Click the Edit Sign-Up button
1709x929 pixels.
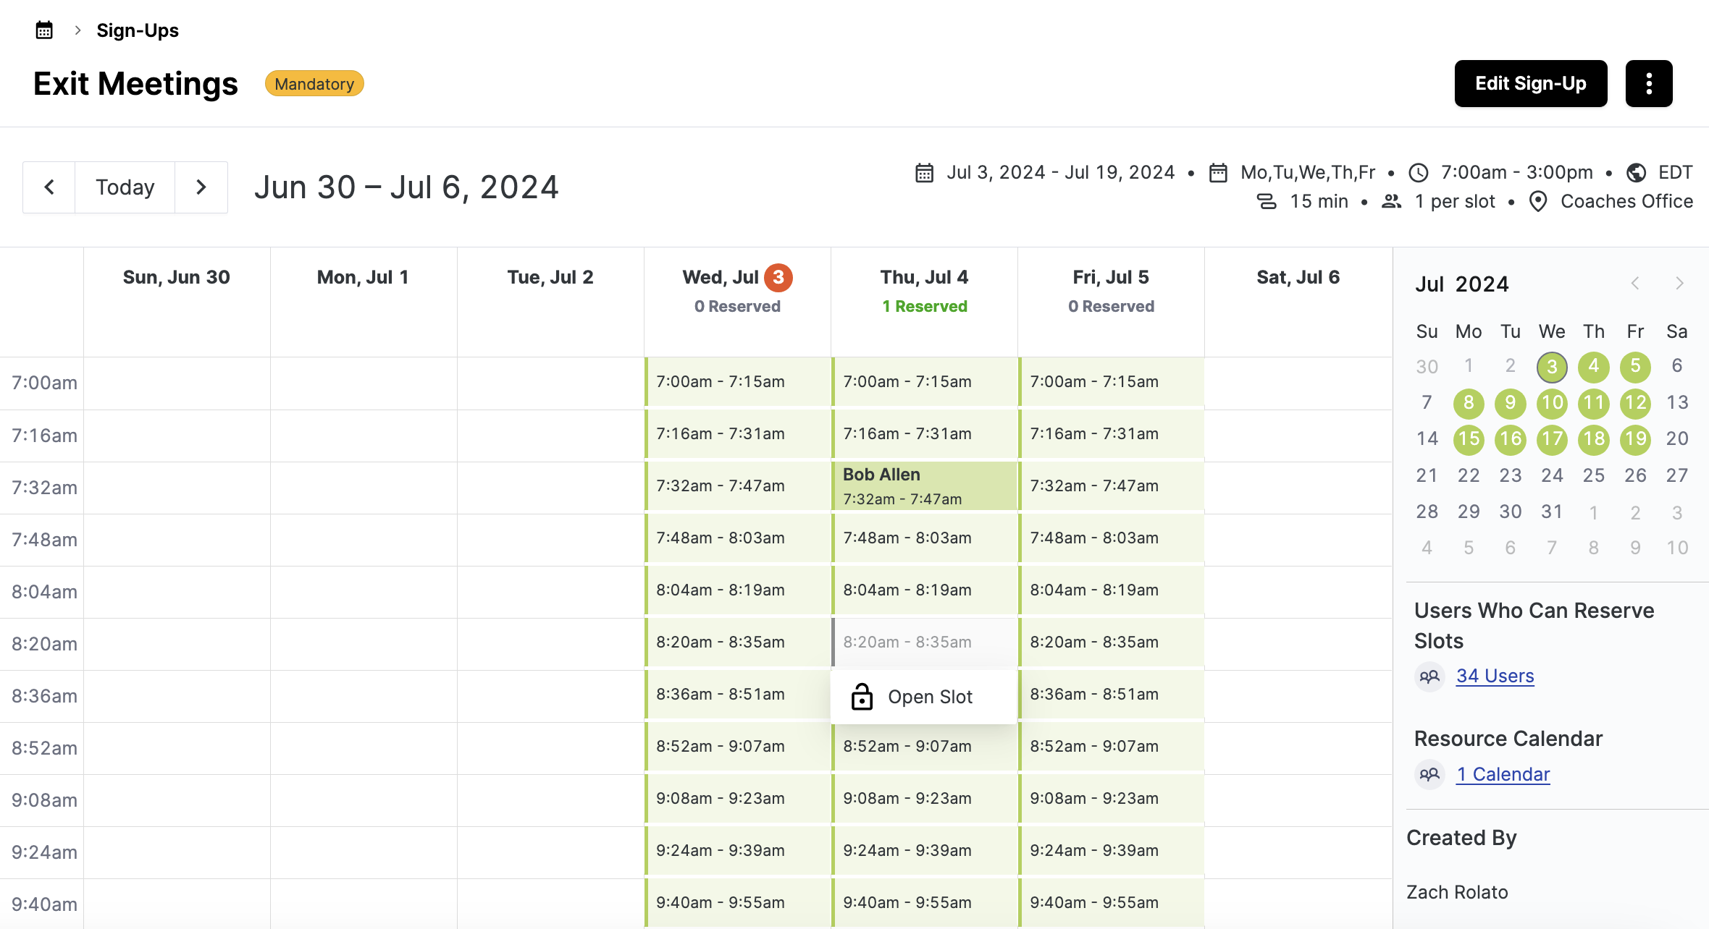(x=1530, y=83)
